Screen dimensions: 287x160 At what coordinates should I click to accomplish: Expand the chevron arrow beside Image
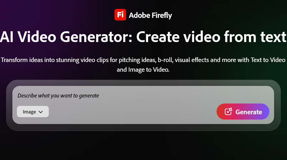(41, 112)
